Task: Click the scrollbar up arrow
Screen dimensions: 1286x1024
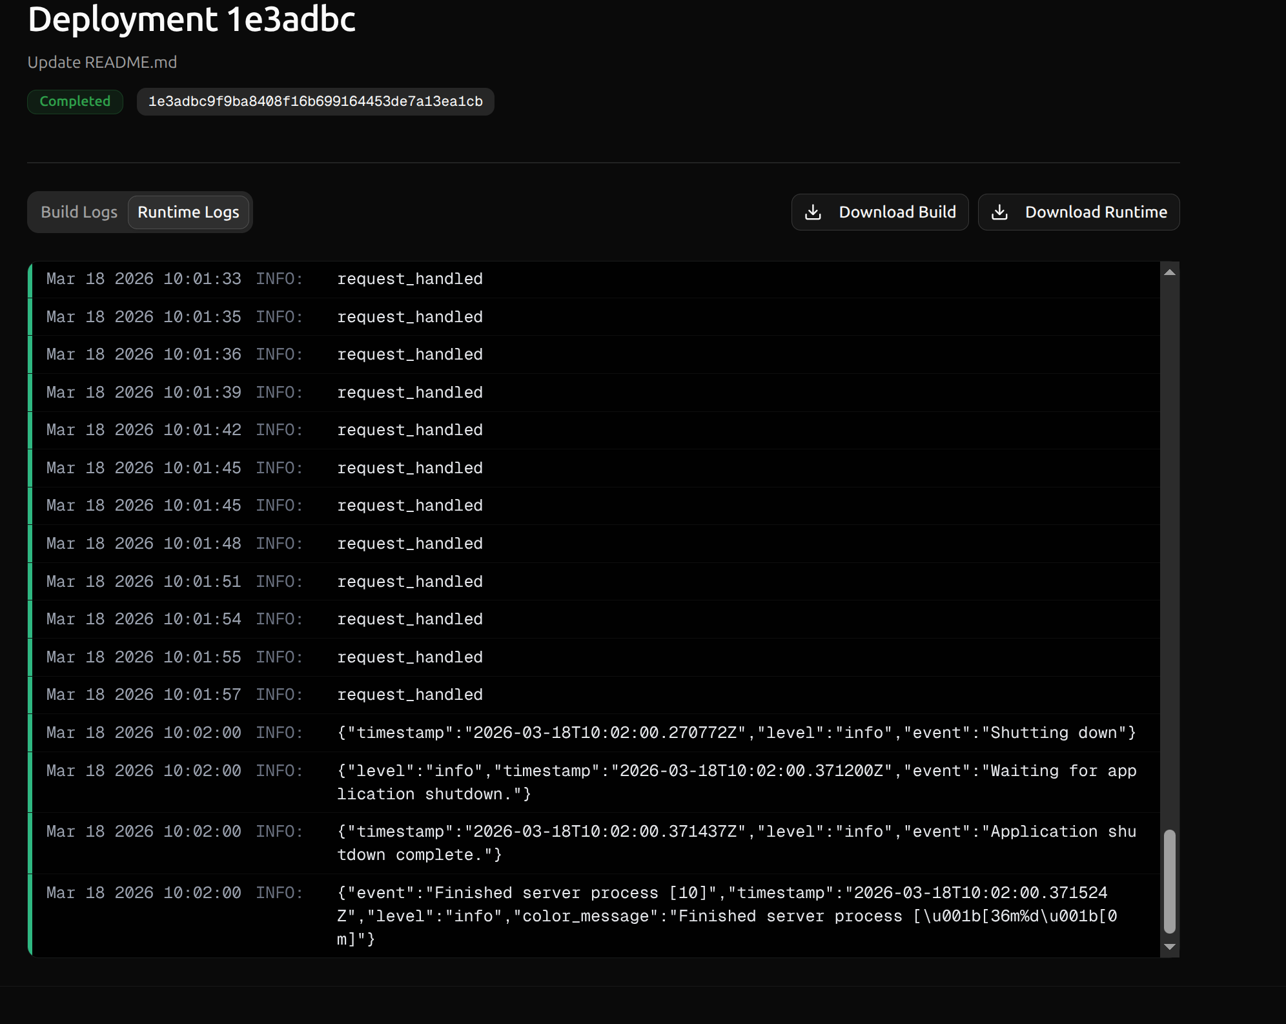Action: tap(1169, 271)
